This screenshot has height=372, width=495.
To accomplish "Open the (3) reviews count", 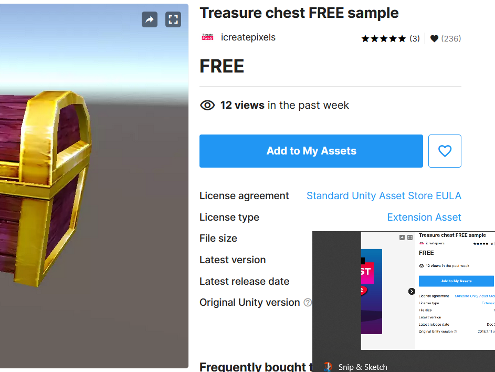I will click(415, 38).
